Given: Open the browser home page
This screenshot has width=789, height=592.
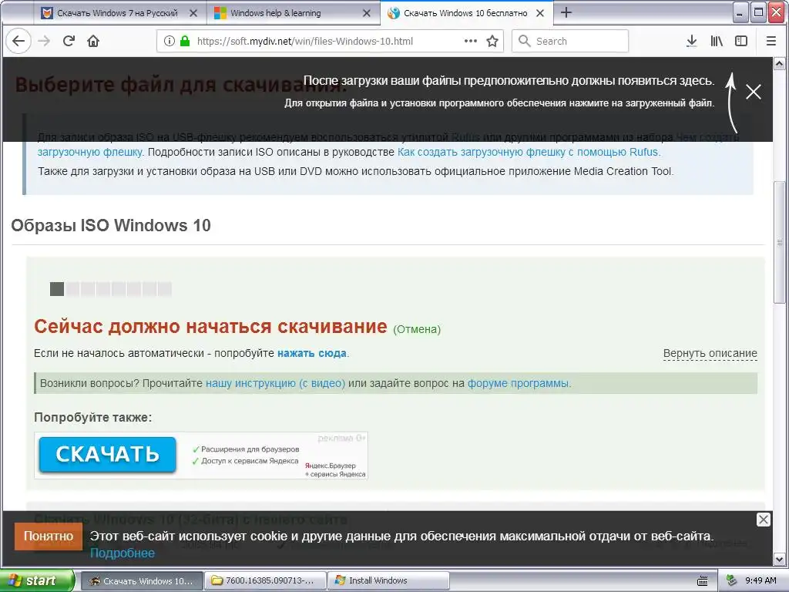Looking at the screenshot, I should pos(93,42).
